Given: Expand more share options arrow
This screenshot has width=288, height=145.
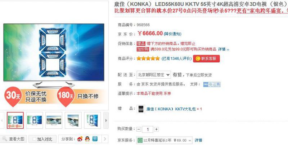Looking at the screenshot, I should pyautogui.click(x=105, y=139).
